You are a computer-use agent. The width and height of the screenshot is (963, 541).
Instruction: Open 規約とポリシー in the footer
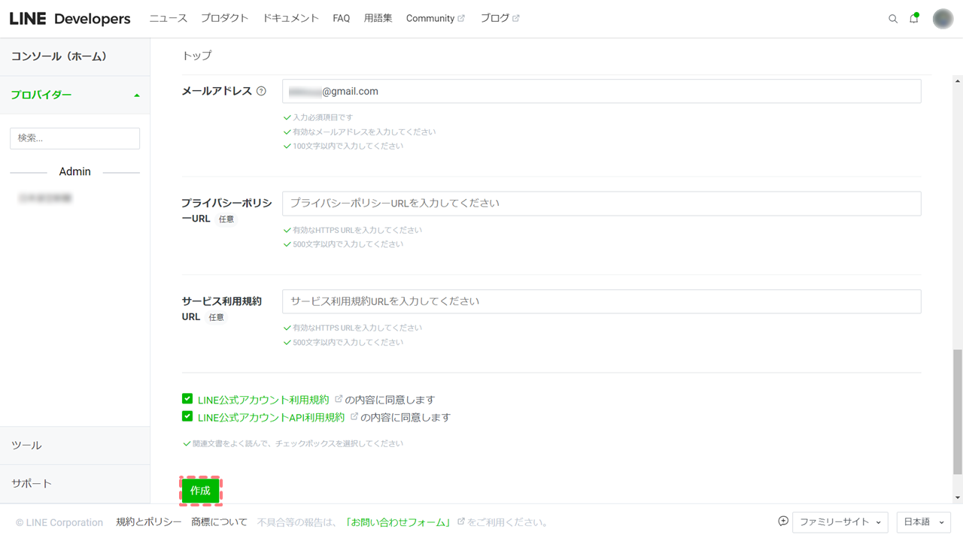(148, 522)
